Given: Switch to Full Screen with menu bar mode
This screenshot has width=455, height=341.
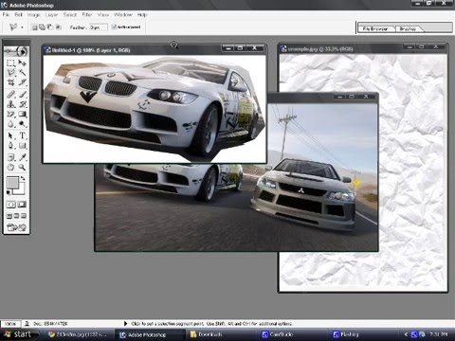Looking at the screenshot, I should pos(16,216).
